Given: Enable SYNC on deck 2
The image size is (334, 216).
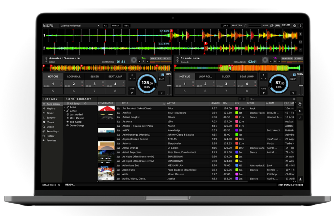Looking at the screenshot, I should coord(299,58).
